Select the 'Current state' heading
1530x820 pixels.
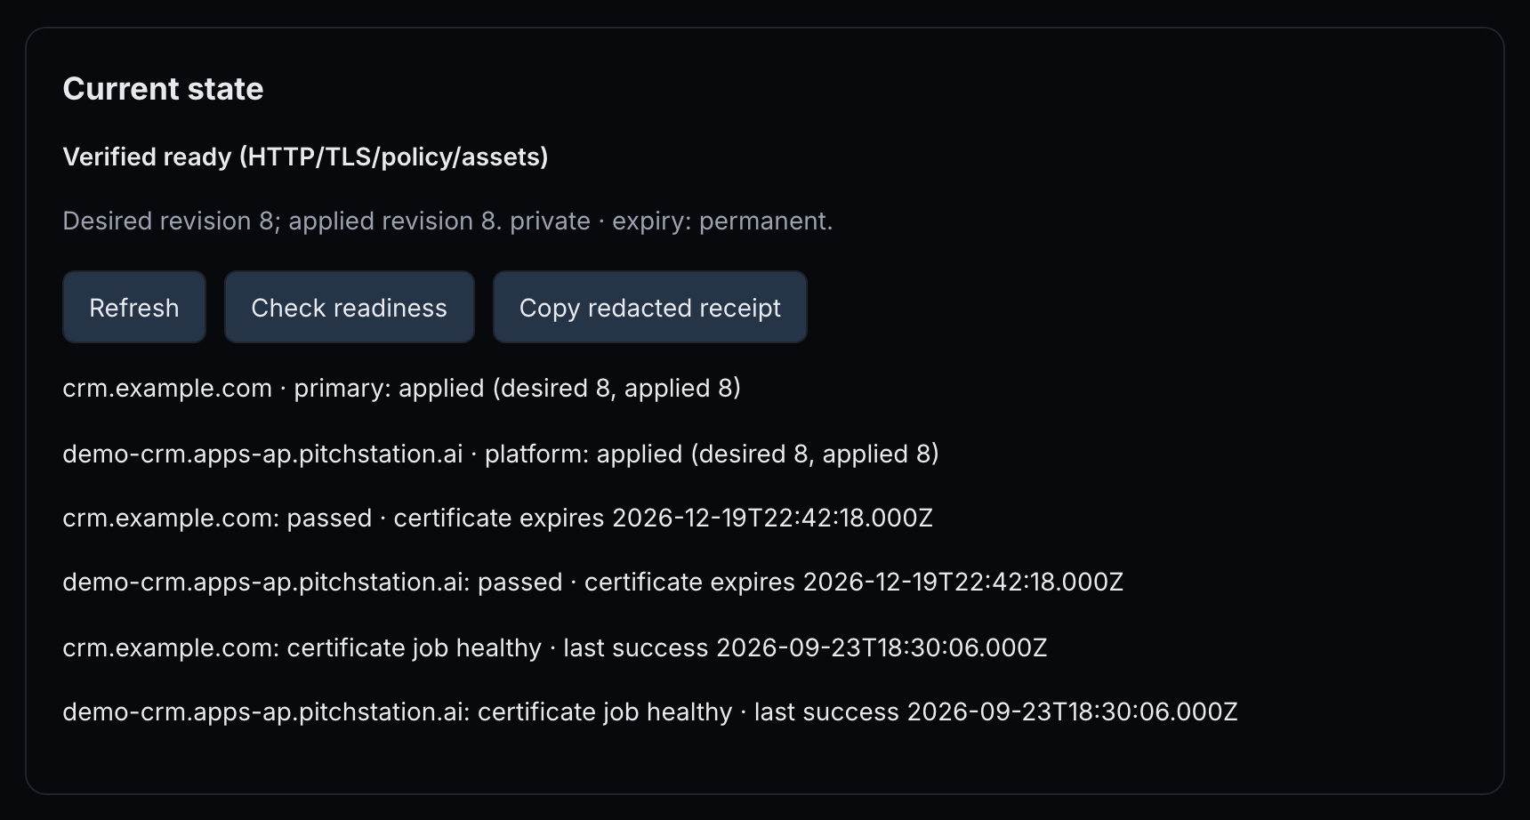163,89
